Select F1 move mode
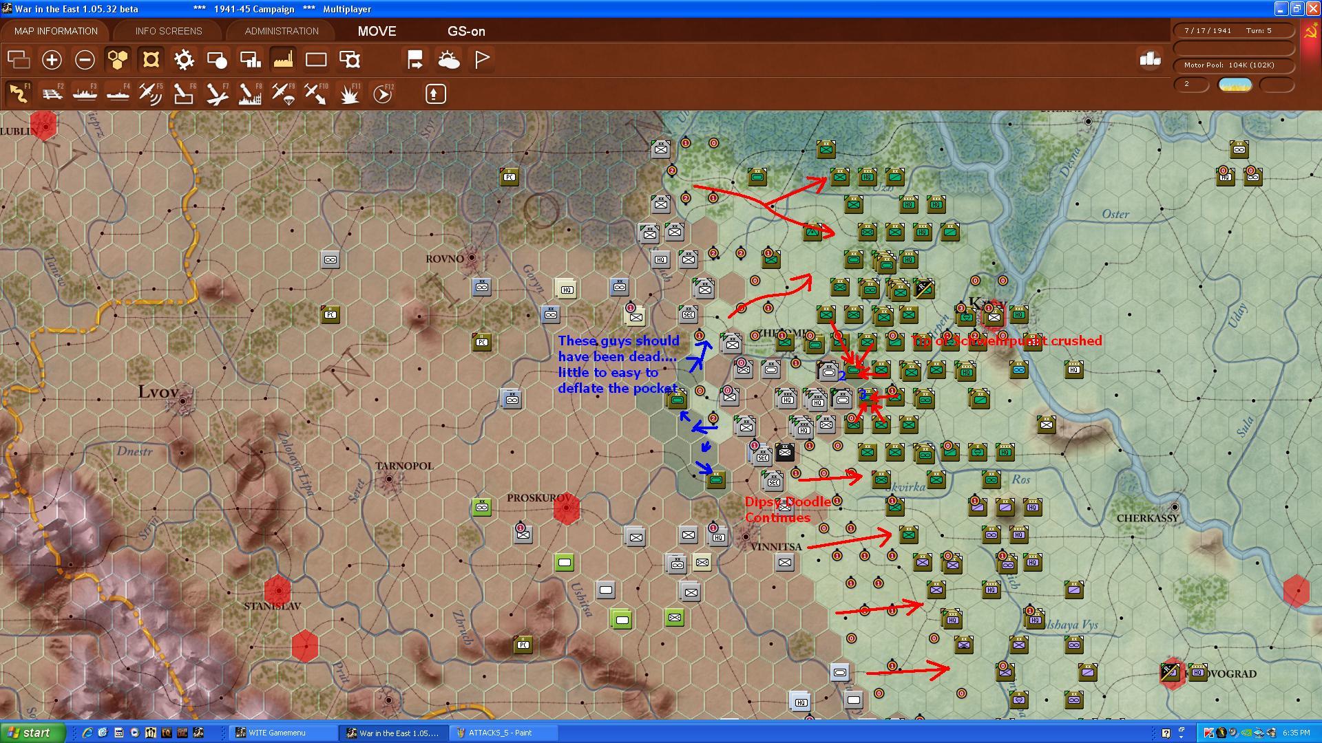The height and width of the screenshot is (743, 1322). [x=19, y=94]
